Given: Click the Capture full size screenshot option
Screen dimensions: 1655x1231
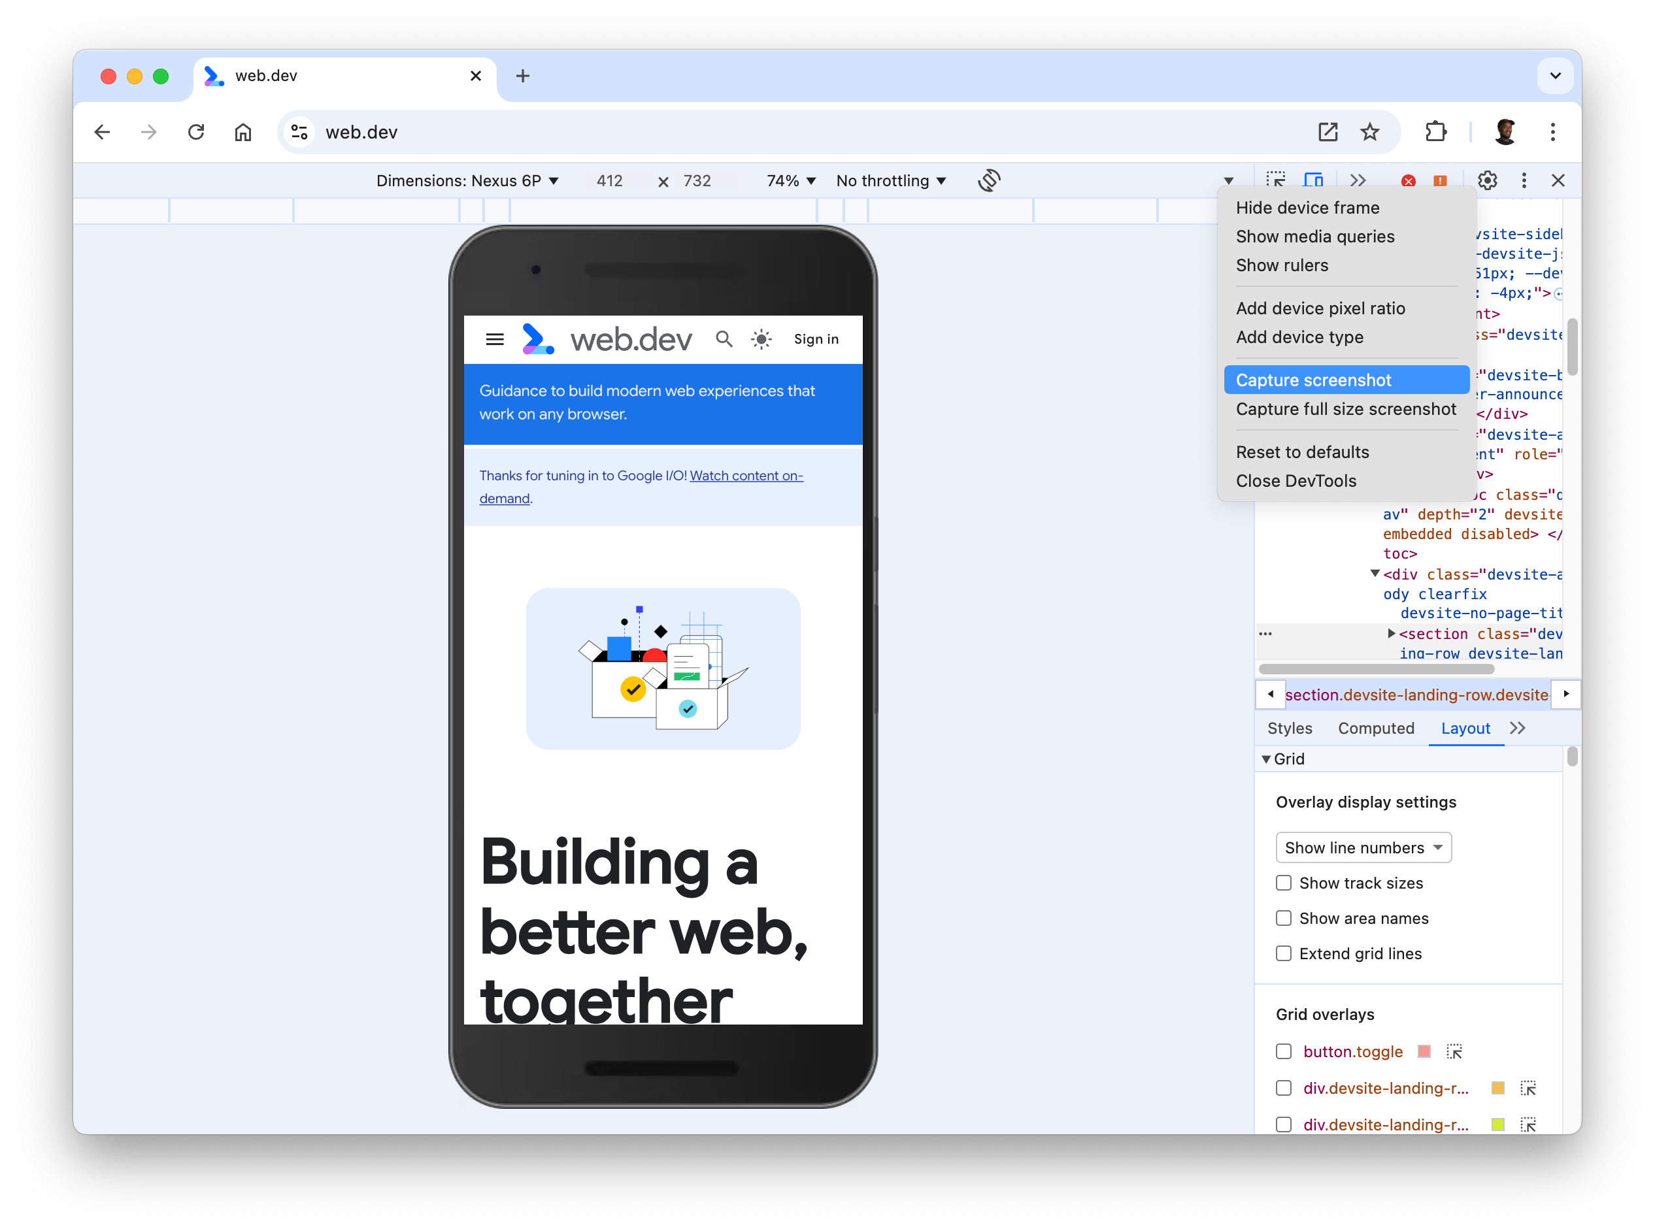Looking at the screenshot, I should pyautogui.click(x=1345, y=408).
